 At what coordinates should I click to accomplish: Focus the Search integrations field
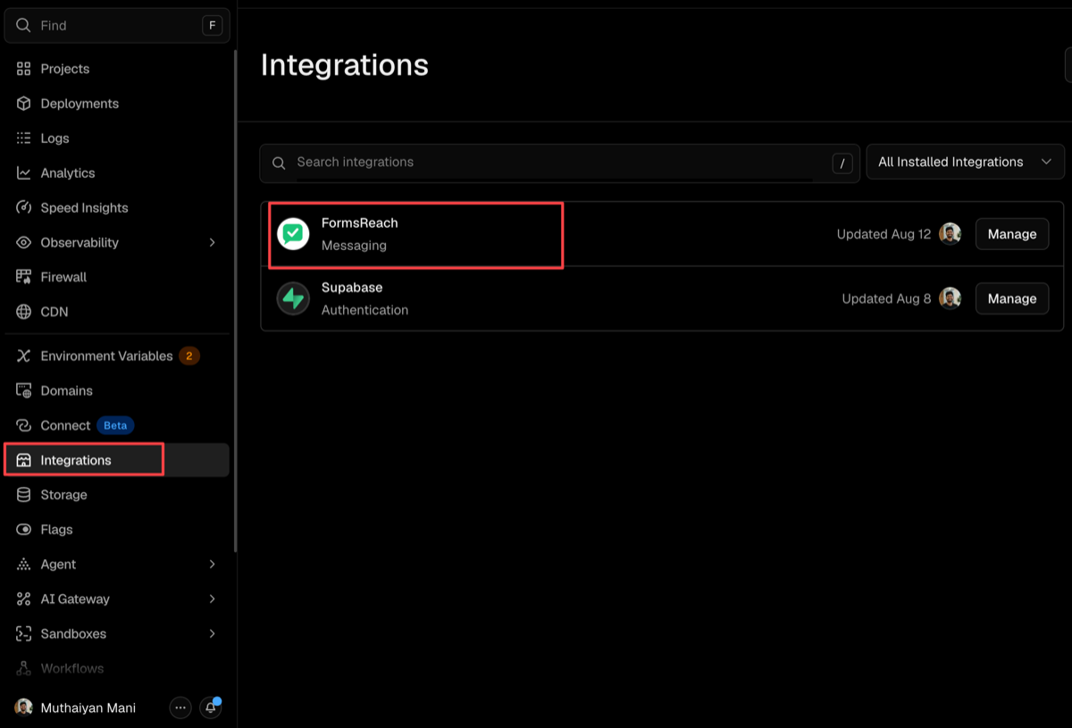click(x=559, y=163)
